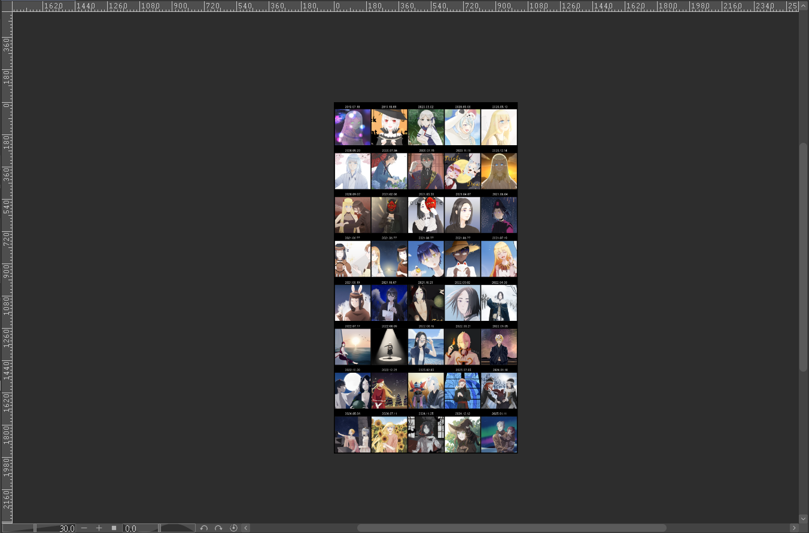
Task: Click the 2024.12.12 date label
Action: click(463, 413)
